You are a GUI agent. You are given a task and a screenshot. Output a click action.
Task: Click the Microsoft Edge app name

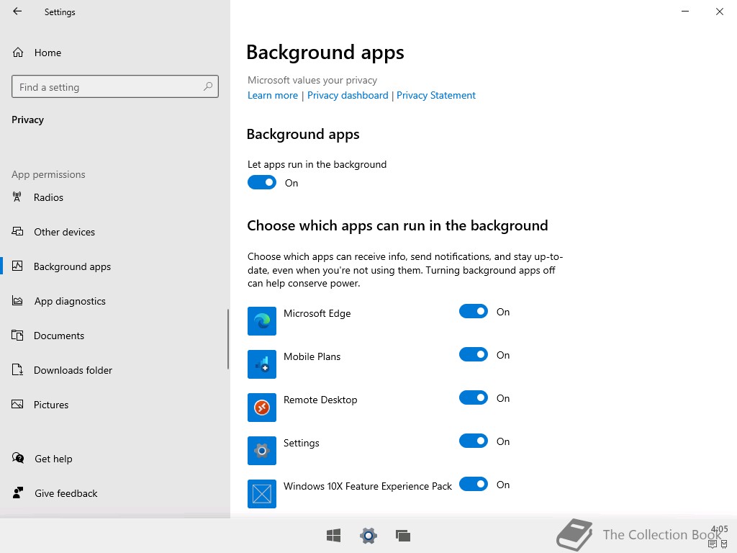pyautogui.click(x=317, y=314)
